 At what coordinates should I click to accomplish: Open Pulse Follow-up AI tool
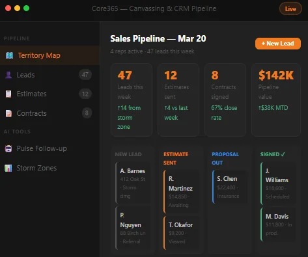[49, 148]
